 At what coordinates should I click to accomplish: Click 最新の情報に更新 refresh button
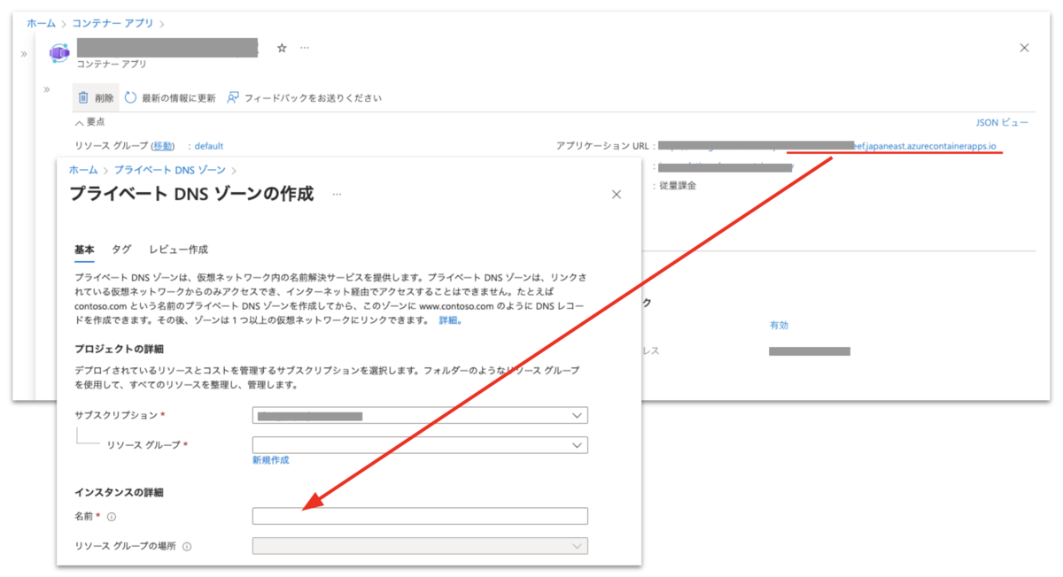click(x=170, y=98)
